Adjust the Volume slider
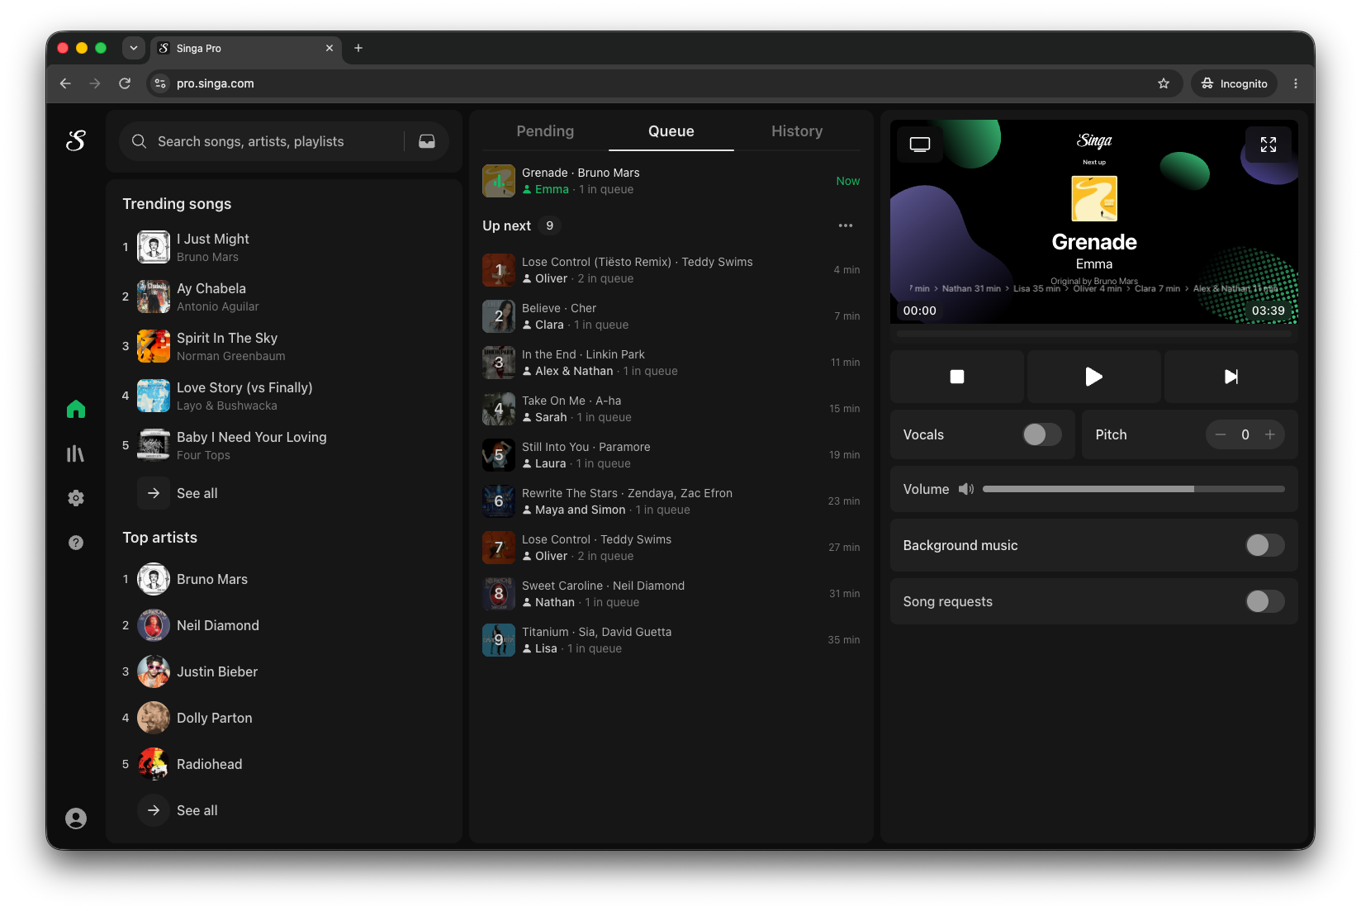 1133,489
